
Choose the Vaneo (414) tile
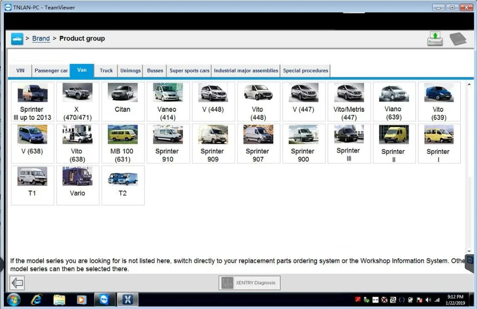click(x=168, y=101)
